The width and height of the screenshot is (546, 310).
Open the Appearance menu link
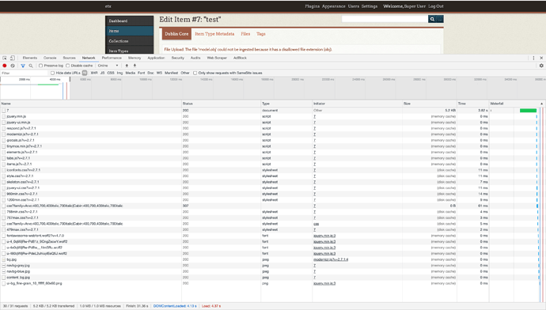click(334, 6)
